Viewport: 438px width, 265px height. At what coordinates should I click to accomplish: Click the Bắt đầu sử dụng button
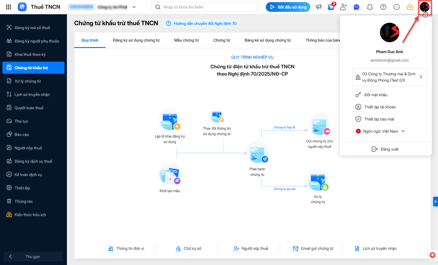pos(288,7)
